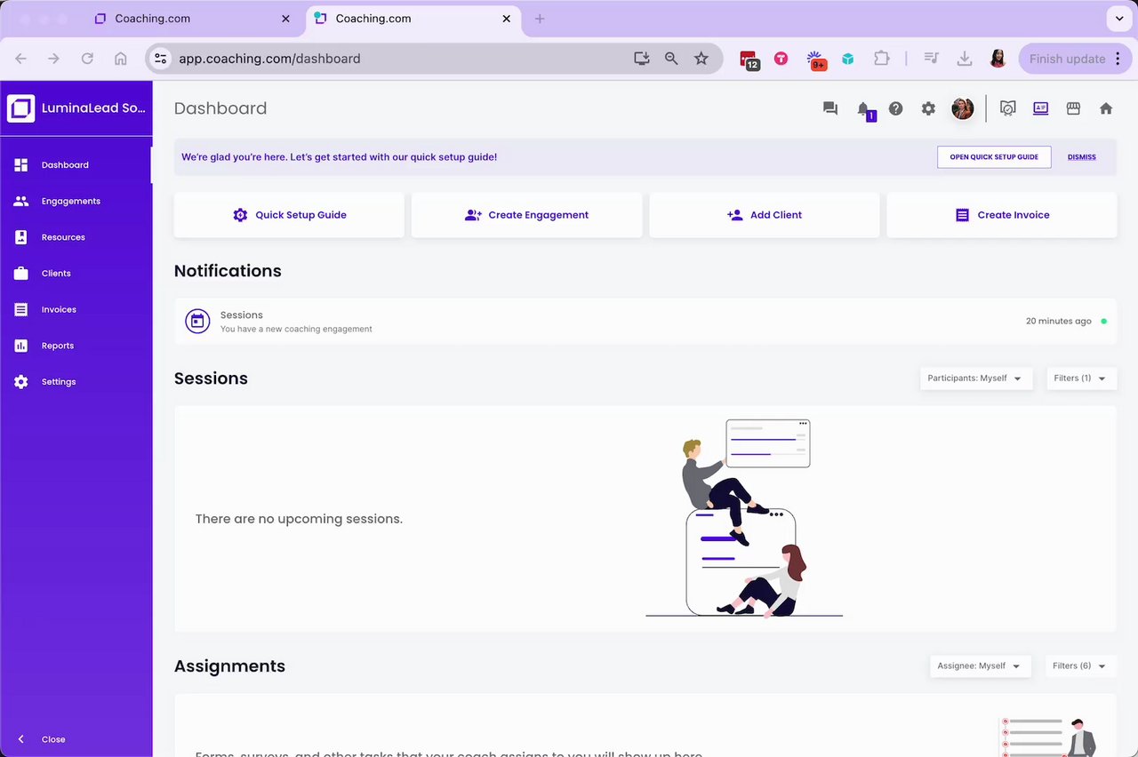Open Settings in the sidebar
The image size is (1138, 757).
coord(76,382)
